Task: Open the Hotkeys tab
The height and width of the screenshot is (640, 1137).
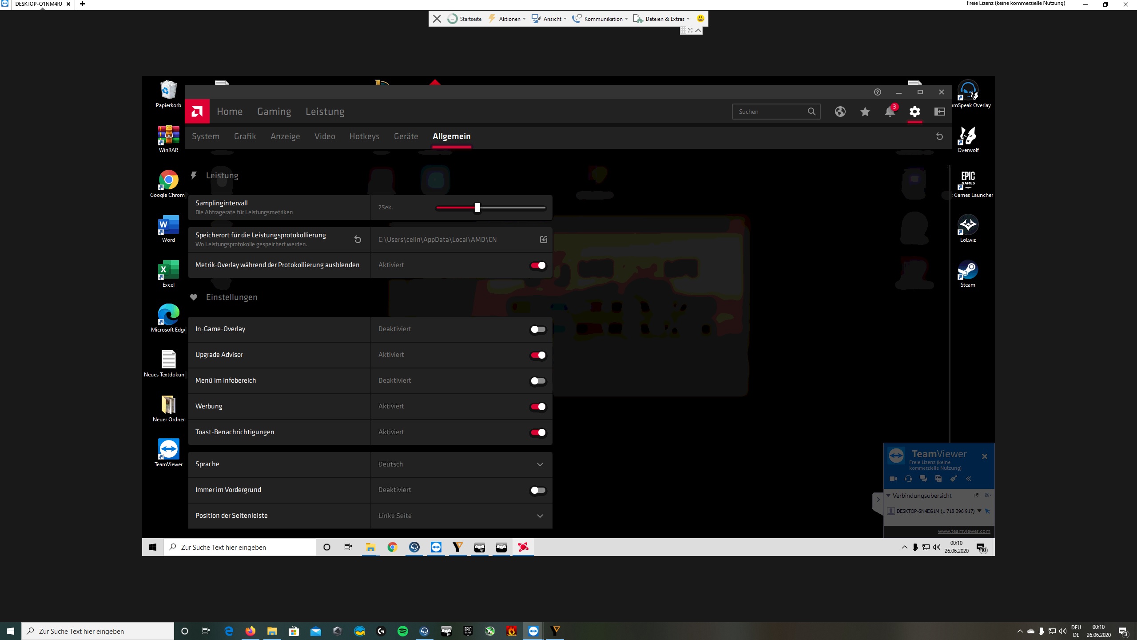Action: coord(364,136)
